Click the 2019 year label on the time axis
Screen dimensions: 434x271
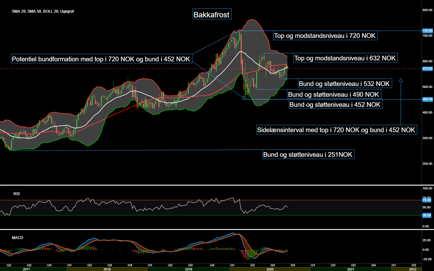tap(189, 269)
